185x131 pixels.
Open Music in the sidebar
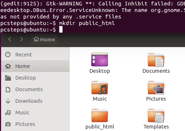point(35,113)
